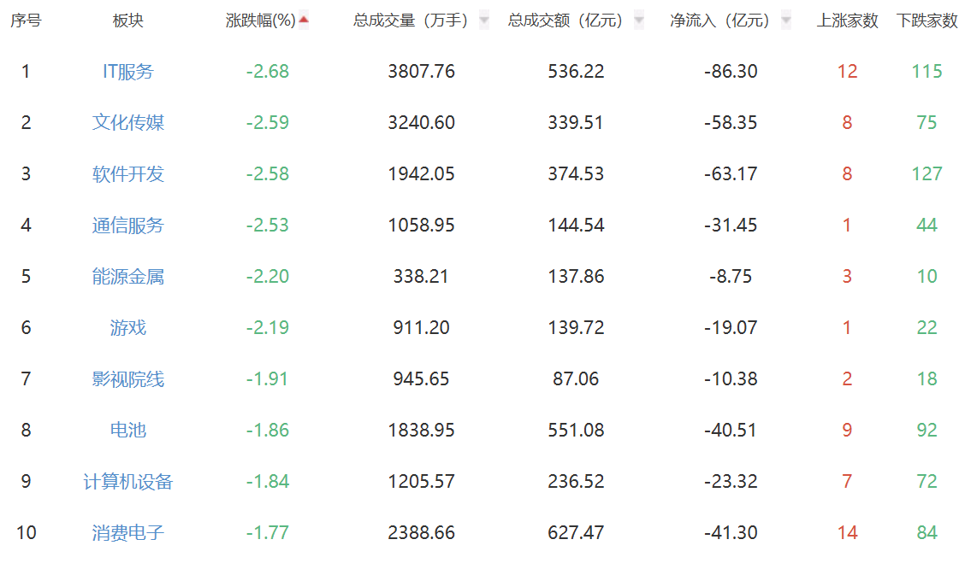Click the 净流入(亿元) header label

pos(719,21)
